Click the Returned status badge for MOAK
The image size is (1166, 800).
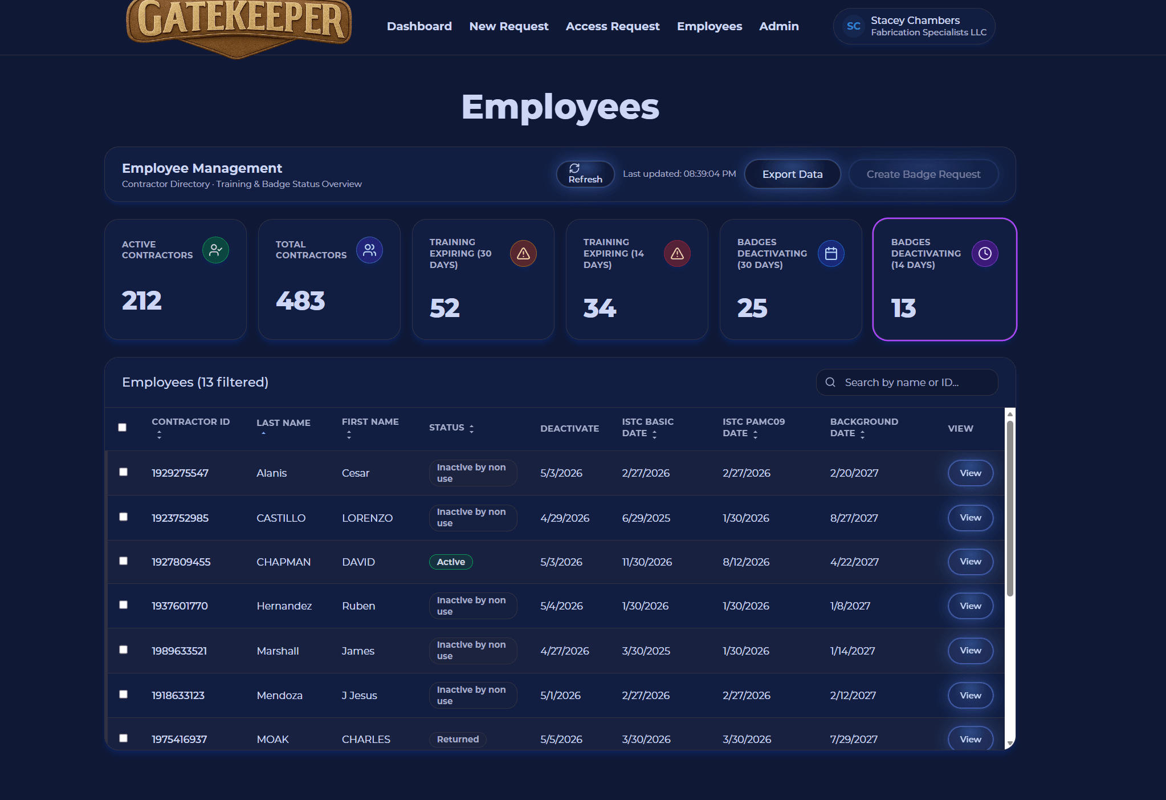pyautogui.click(x=458, y=739)
